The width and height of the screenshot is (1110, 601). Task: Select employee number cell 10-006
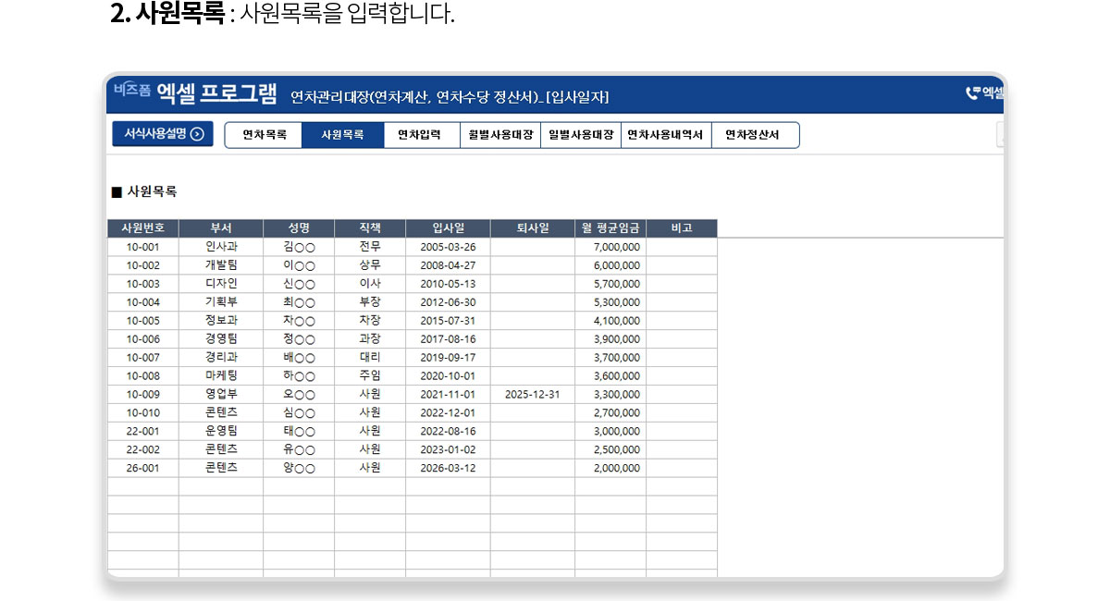143,339
